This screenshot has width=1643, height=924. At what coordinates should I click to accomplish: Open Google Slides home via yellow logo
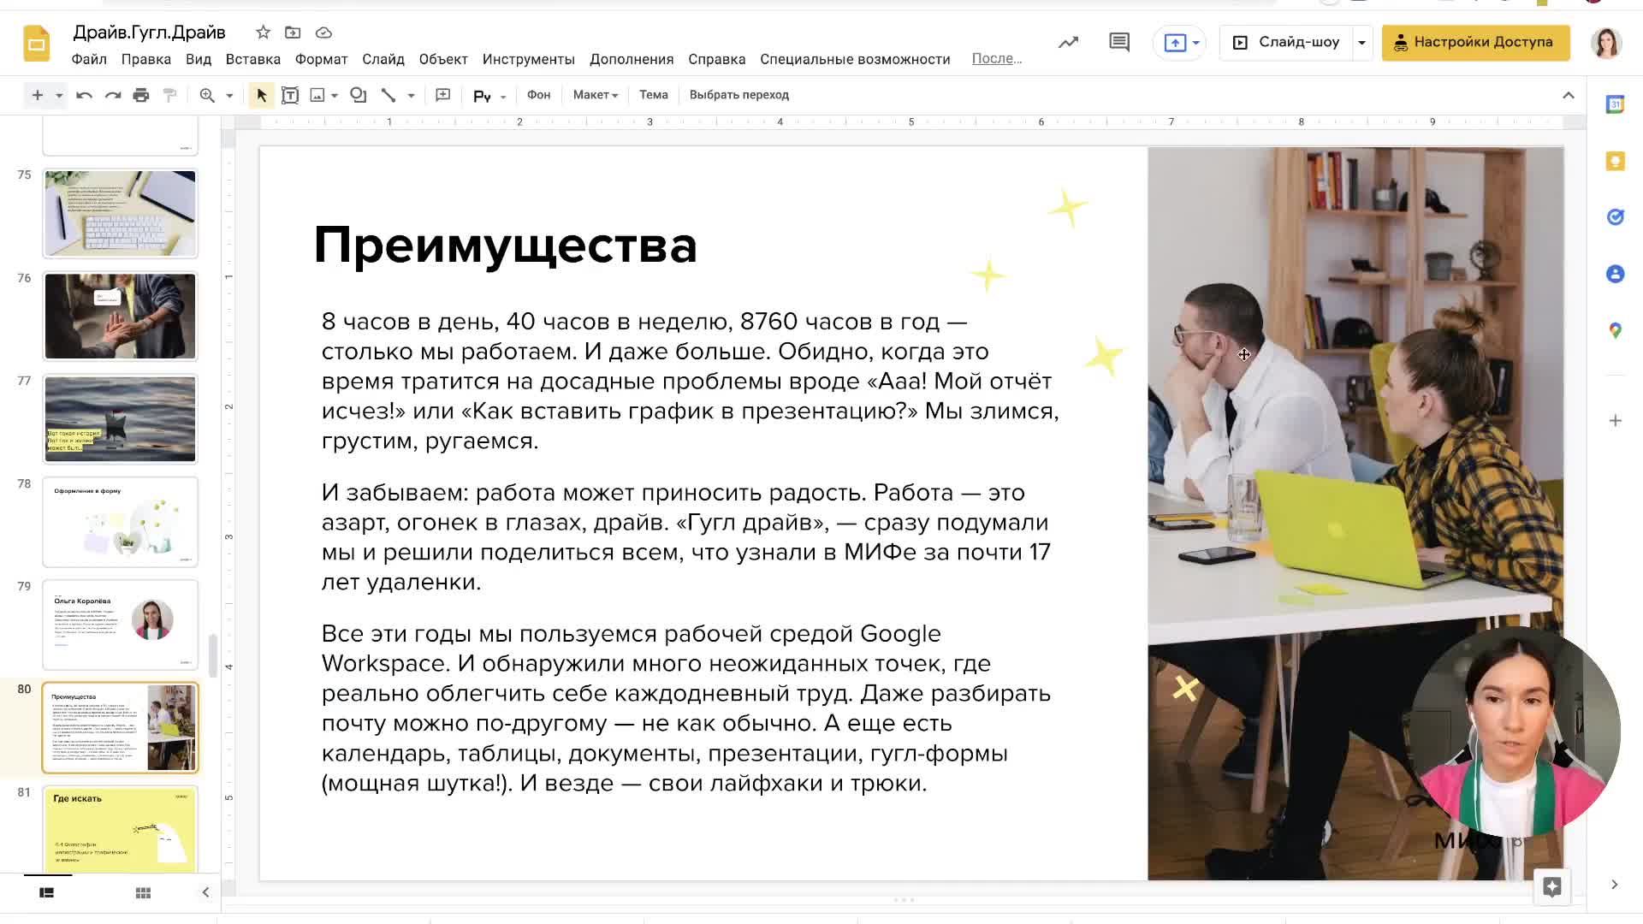click(36, 44)
